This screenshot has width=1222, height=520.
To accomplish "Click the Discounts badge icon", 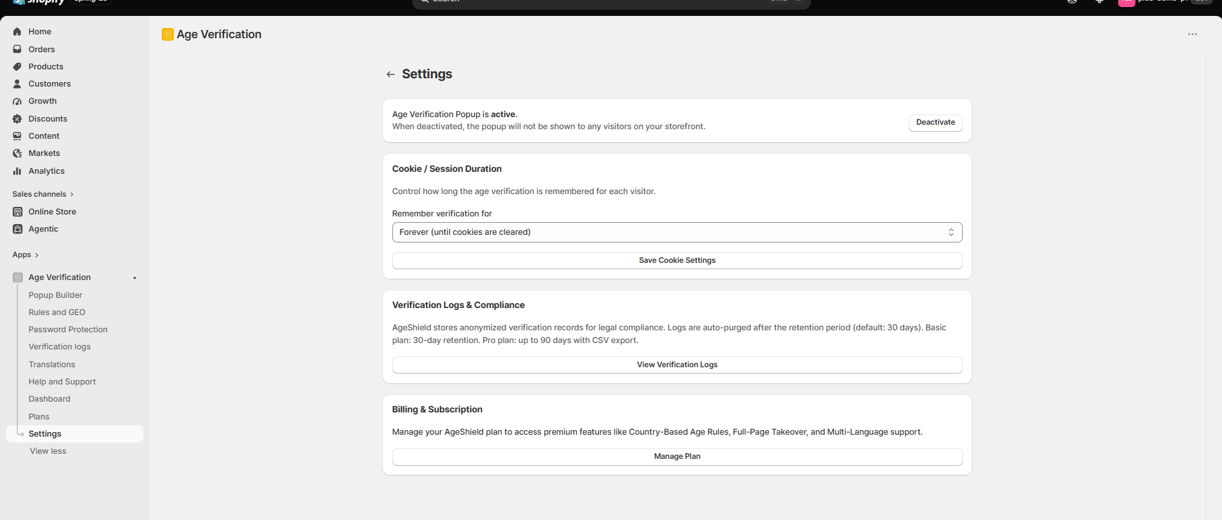I will [x=17, y=118].
